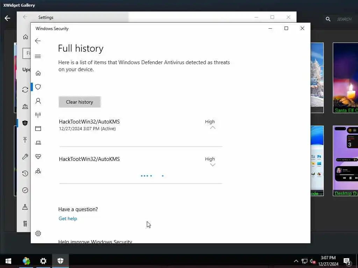
Task: Open Home in Windows Security sidebar
Action: coord(38,73)
